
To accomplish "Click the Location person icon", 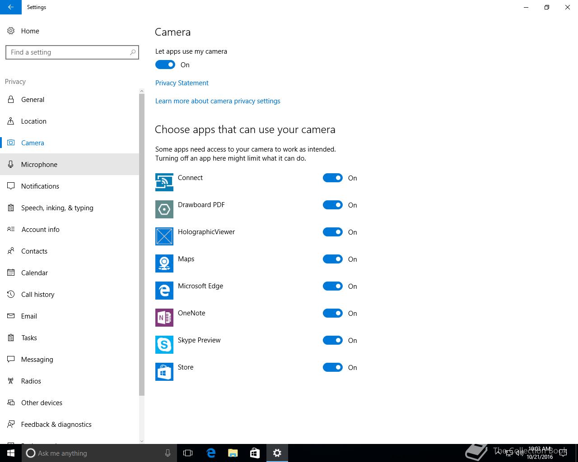I will click(11, 121).
